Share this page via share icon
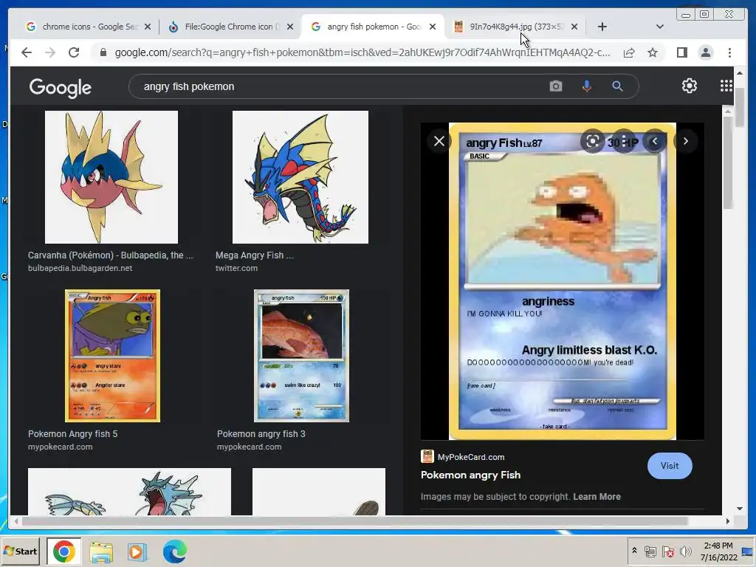This screenshot has width=756, height=567. coord(629,52)
